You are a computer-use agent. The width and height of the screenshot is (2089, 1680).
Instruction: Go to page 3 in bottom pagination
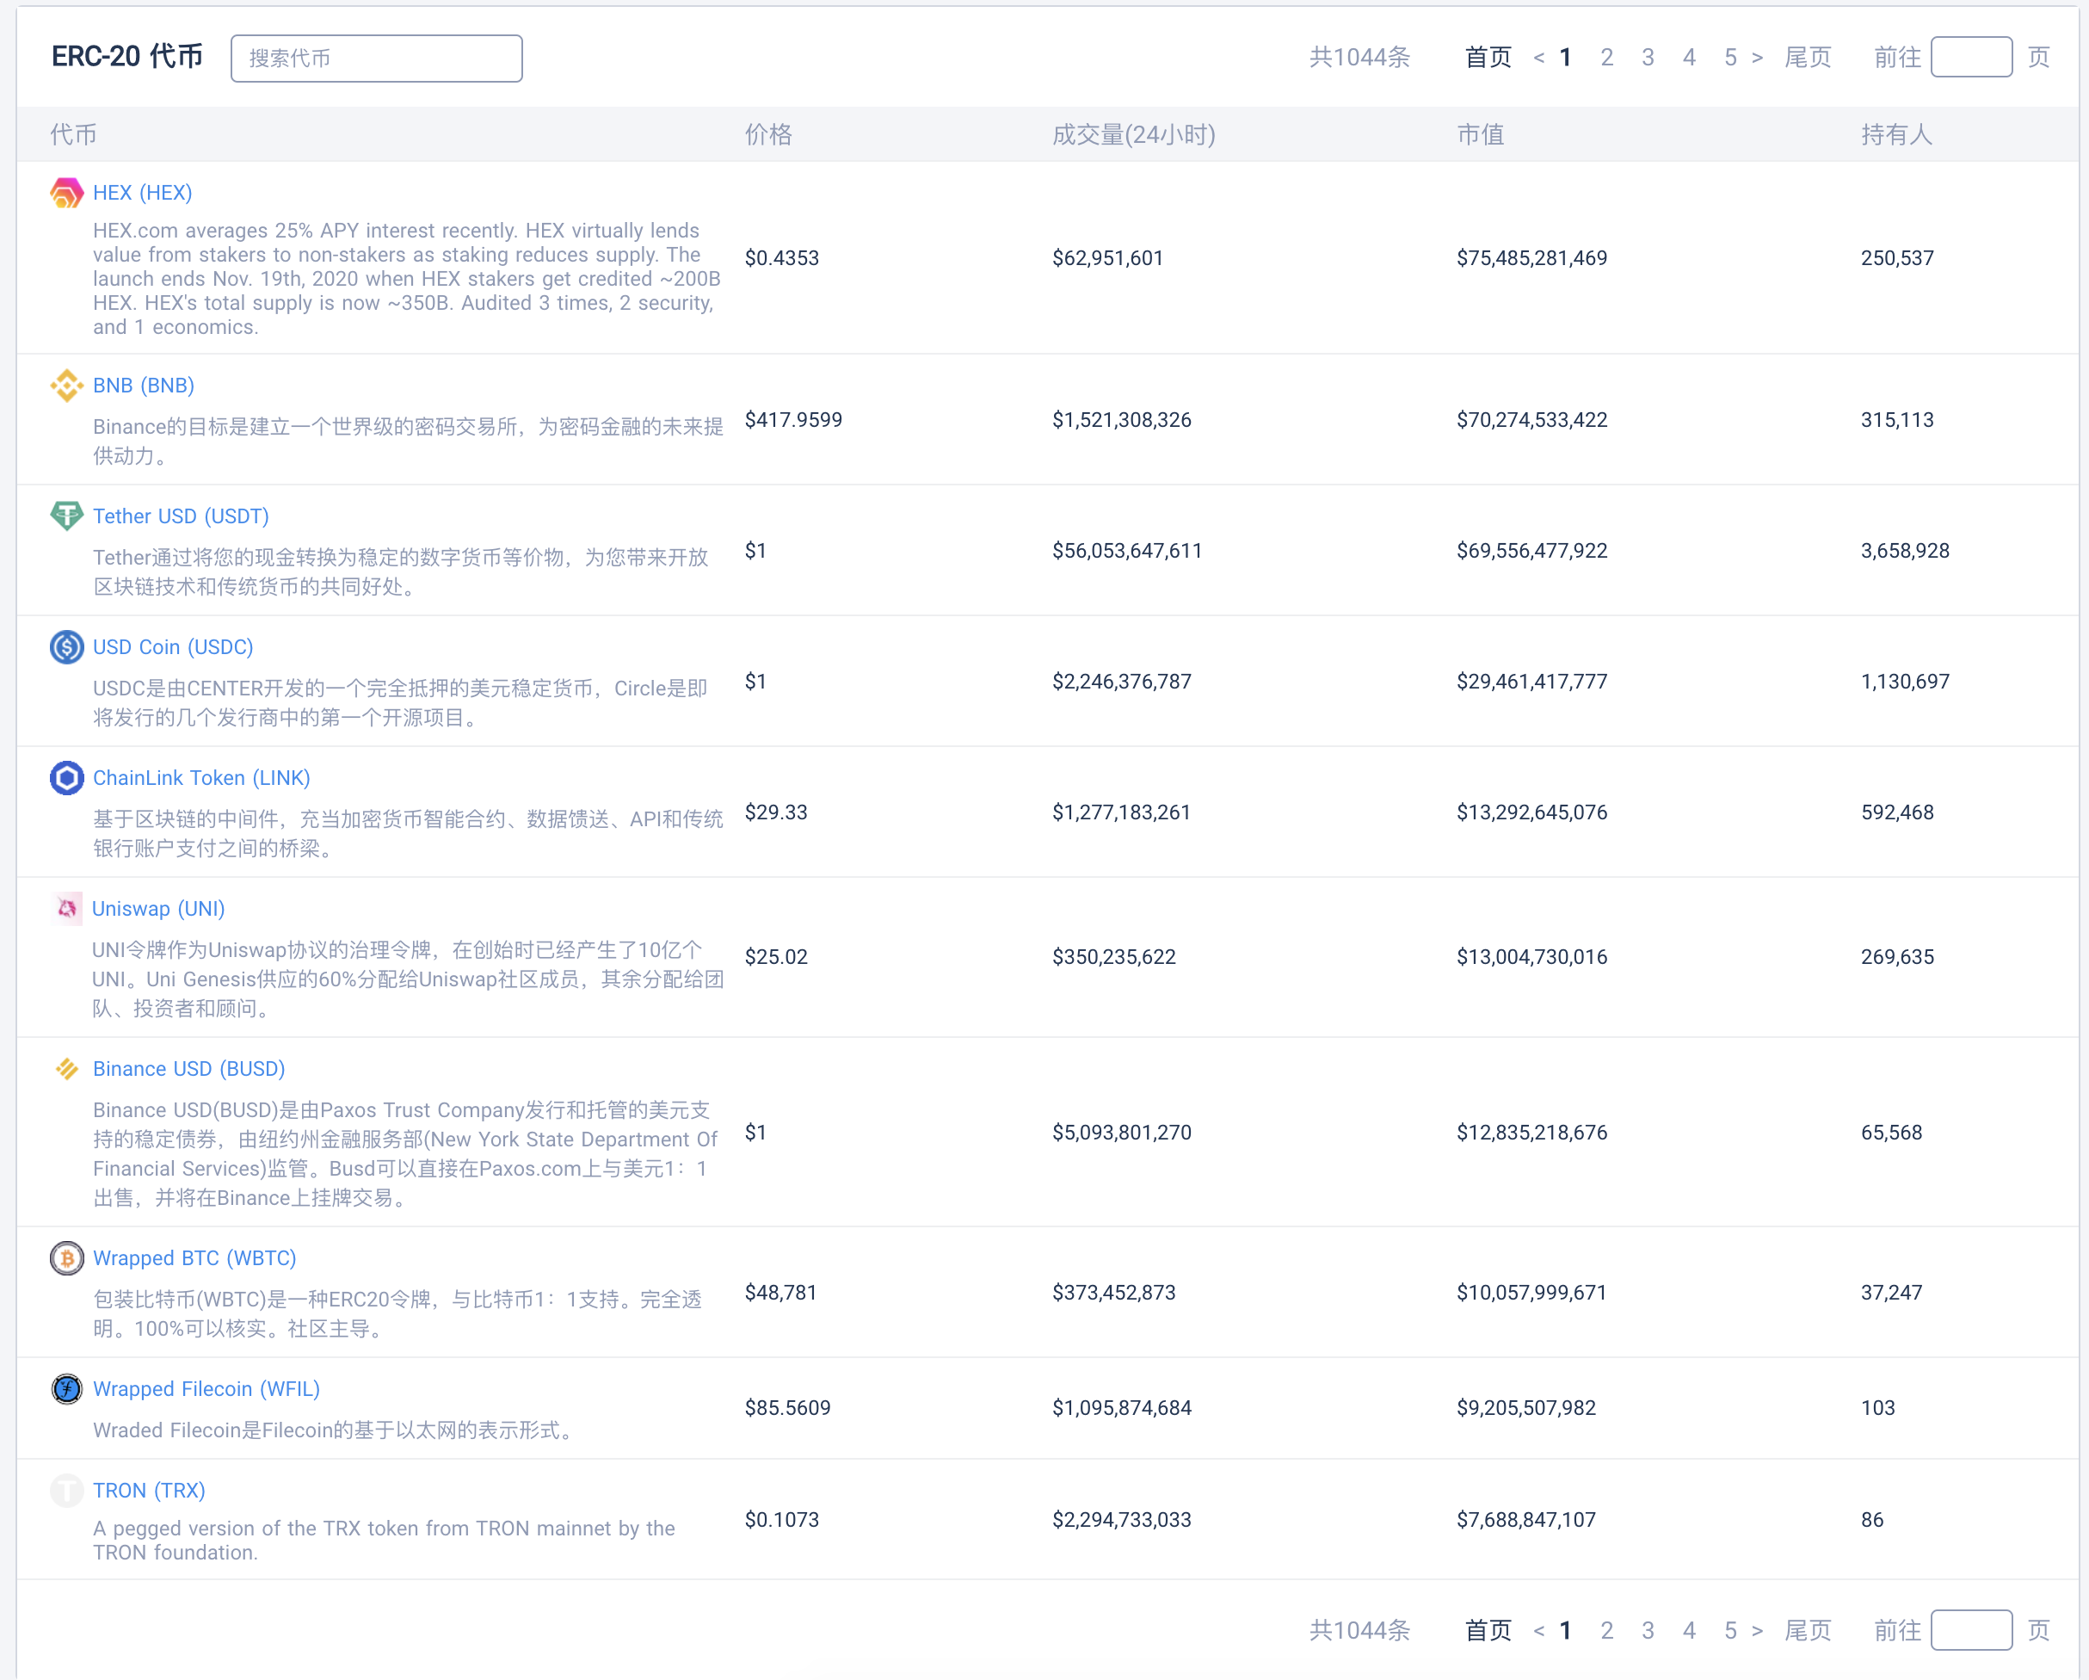(x=1648, y=1631)
